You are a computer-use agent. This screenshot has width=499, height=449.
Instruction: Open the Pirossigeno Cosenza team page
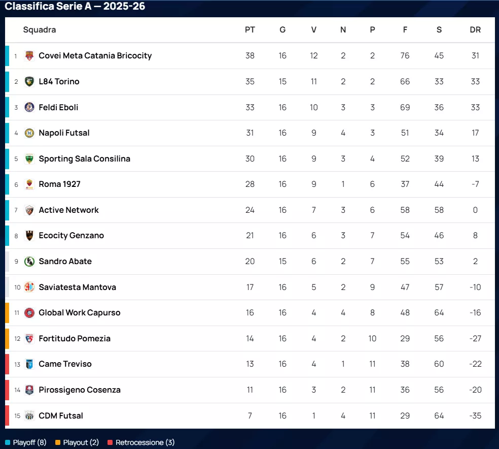(x=79, y=390)
